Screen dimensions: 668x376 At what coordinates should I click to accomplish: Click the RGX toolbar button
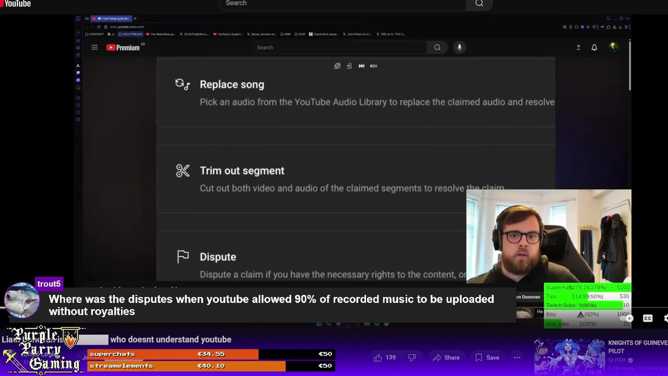point(374,66)
